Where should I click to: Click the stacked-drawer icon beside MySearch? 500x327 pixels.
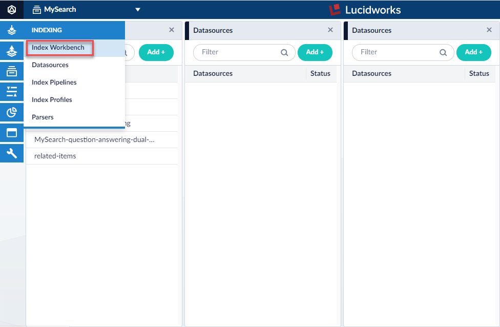37,10
